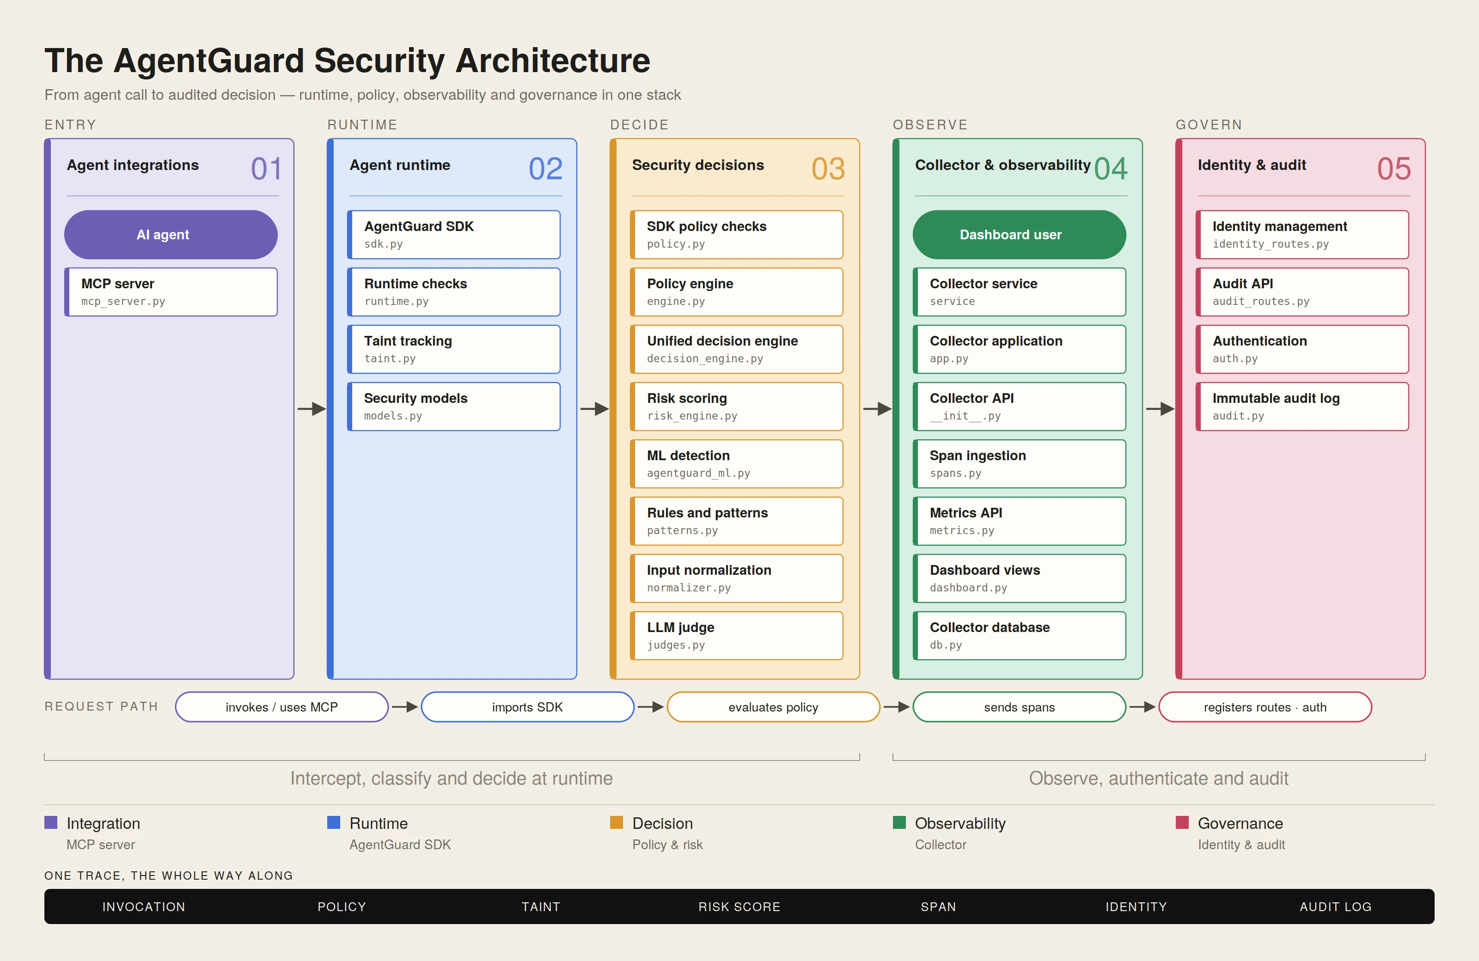
Task: Select the Immutable audit log card
Action: [x=1302, y=406]
